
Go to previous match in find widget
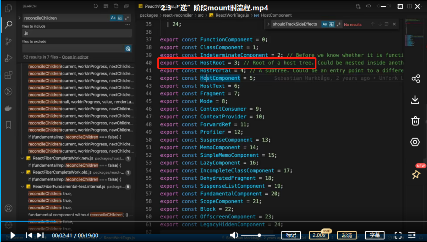click(373, 24)
